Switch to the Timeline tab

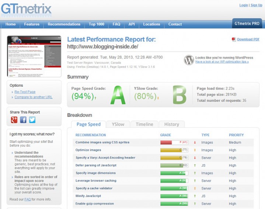(144, 124)
